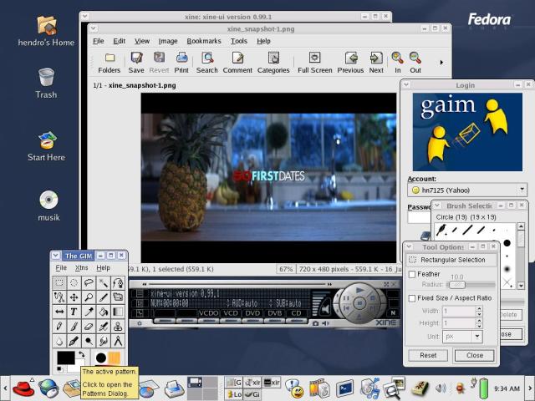Change xine SUB subtitle spinner
Viewport: 535px width, 401px height.
pos(271,303)
